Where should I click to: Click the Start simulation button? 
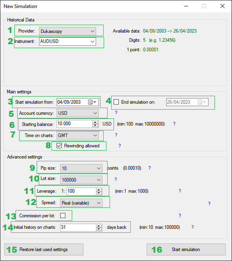tap(186, 249)
